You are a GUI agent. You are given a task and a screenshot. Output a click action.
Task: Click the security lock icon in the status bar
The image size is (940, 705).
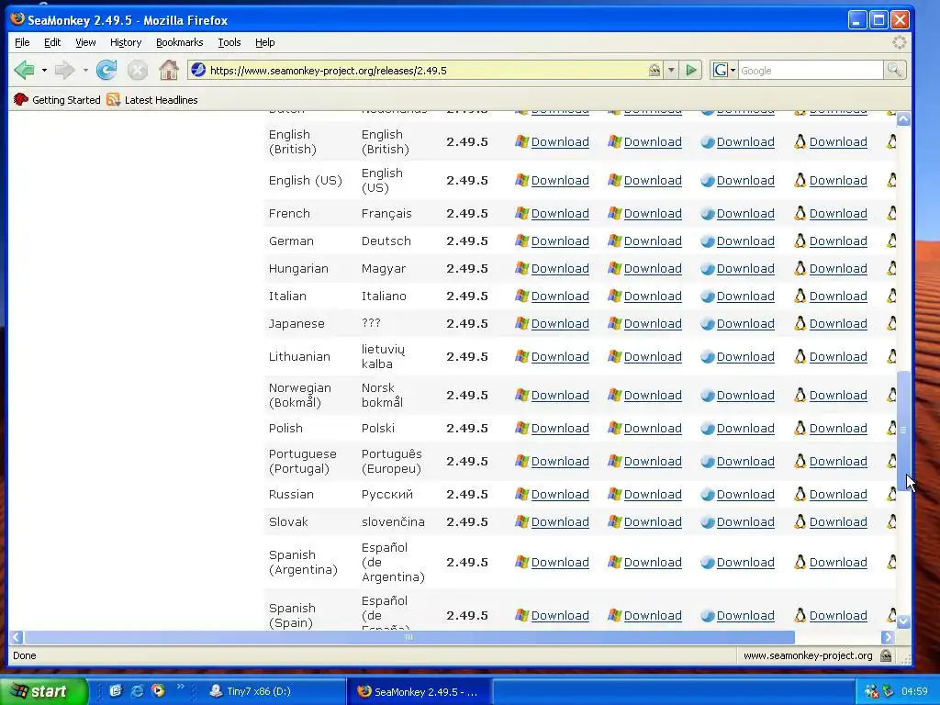pos(886,655)
